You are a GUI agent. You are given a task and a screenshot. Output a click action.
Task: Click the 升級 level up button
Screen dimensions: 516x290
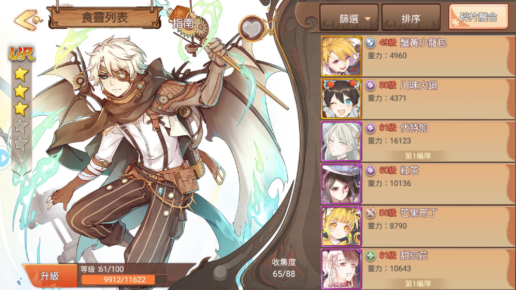(50, 276)
